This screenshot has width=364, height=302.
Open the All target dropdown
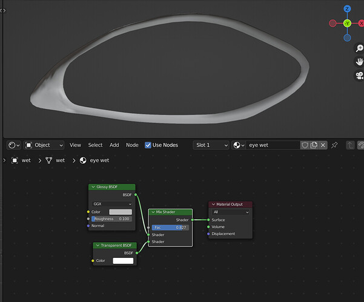click(x=231, y=212)
